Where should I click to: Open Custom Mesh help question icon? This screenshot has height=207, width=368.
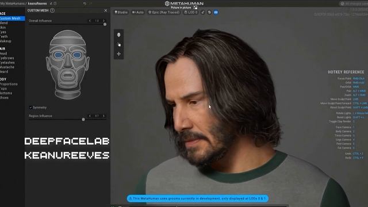(52, 10)
